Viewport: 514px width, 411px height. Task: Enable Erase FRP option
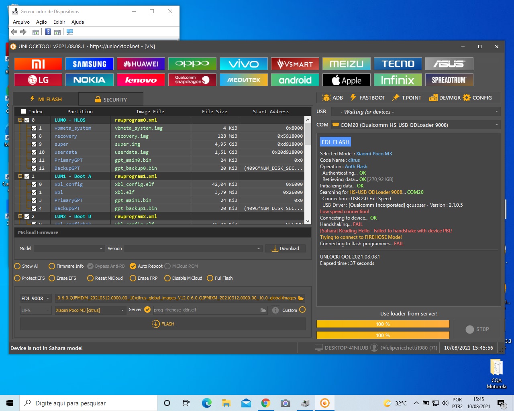coord(144,278)
